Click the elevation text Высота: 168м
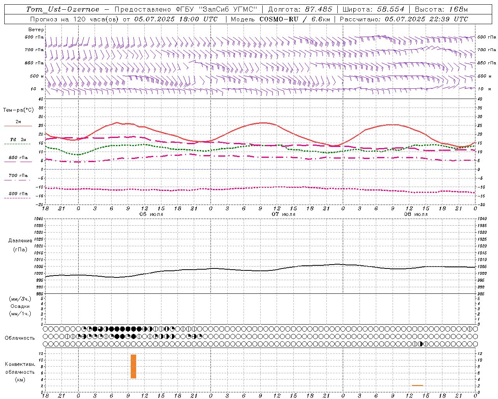Screen dimensions: 498x399 441,9
